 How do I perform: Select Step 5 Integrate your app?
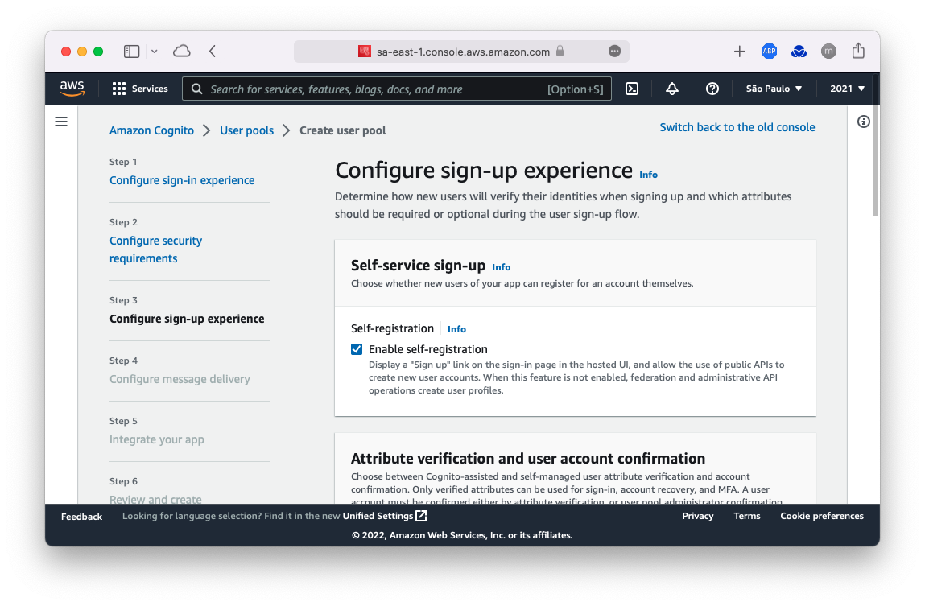coord(156,439)
